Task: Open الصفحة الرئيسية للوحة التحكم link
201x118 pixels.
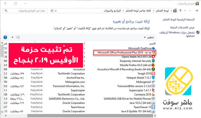Action: click(179, 20)
